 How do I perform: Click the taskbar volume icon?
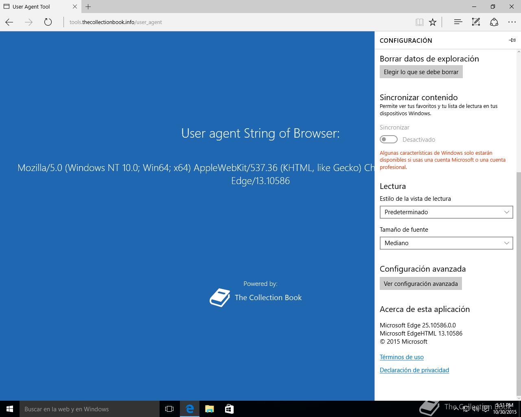click(x=476, y=409)
